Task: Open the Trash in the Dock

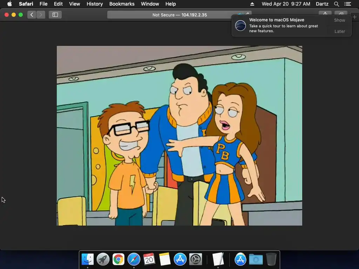Action: [271, 259]
